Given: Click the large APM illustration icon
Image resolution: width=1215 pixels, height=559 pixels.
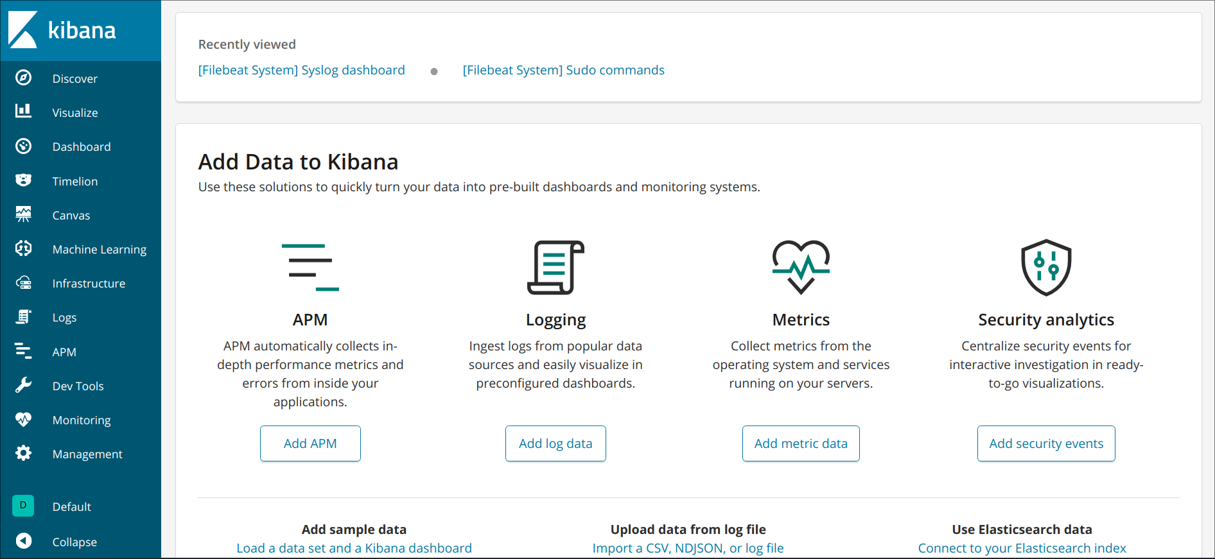Looking at the screenshot, I should point(310,268).
